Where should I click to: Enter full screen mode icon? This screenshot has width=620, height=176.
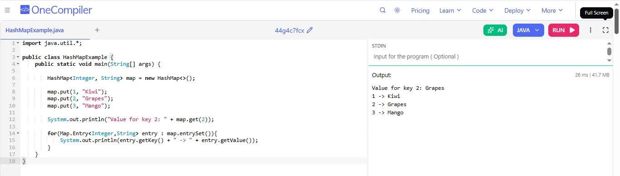click(x=605, y=30)
